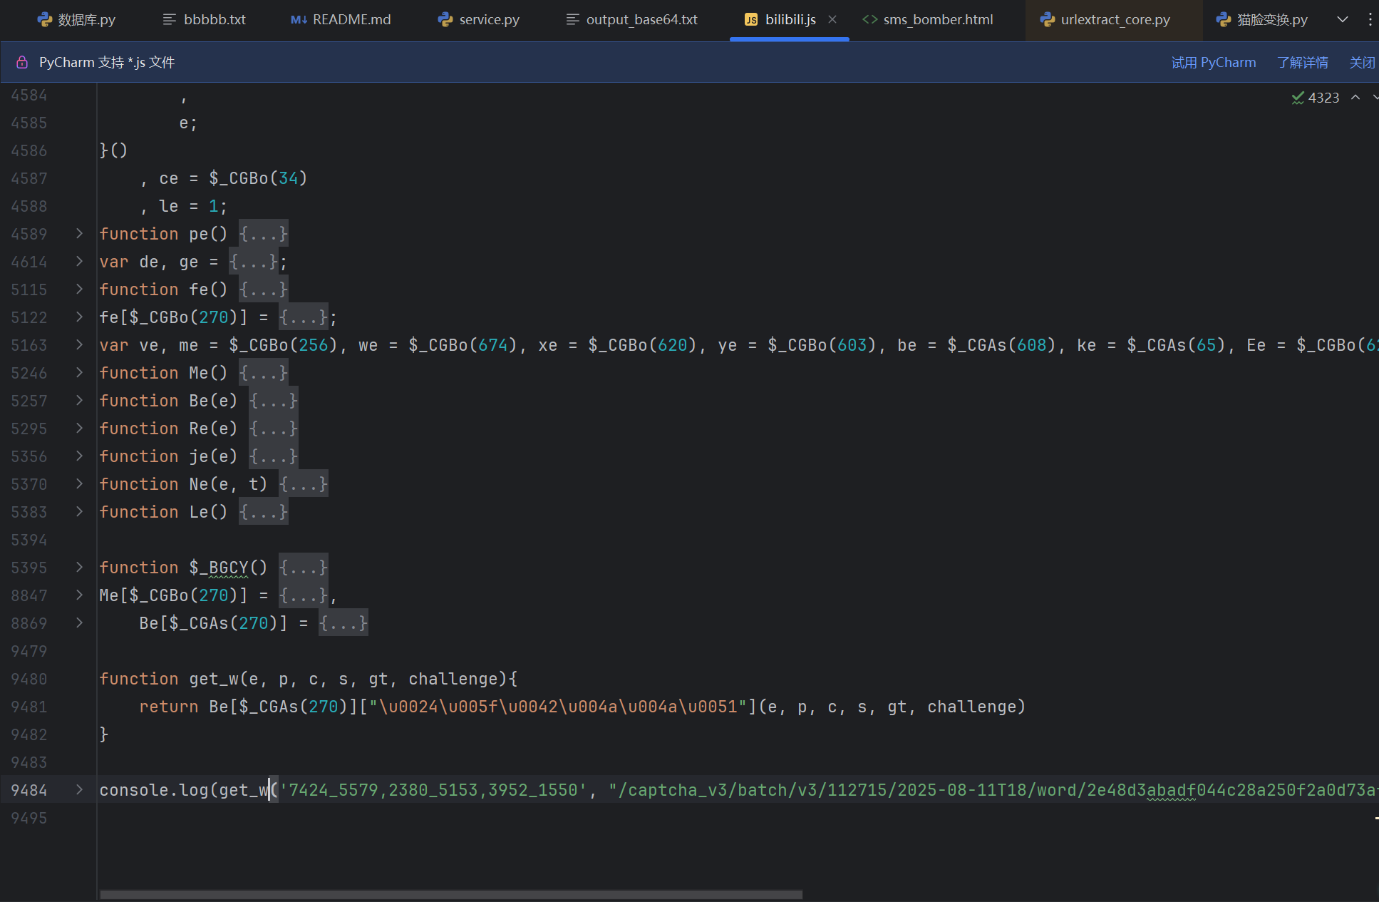Screen dimensions: 1379x902
Task: Click the inspection checkmark widget showing 4323
Action: (1315, 98)
